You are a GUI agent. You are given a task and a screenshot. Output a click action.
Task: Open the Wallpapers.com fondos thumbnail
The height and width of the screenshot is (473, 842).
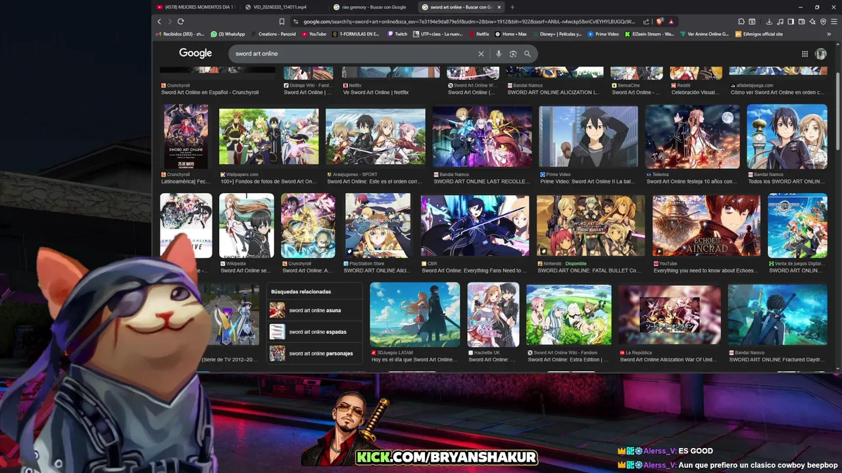pos(268,136)
